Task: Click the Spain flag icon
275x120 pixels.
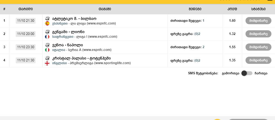Action: click(47, 23)
